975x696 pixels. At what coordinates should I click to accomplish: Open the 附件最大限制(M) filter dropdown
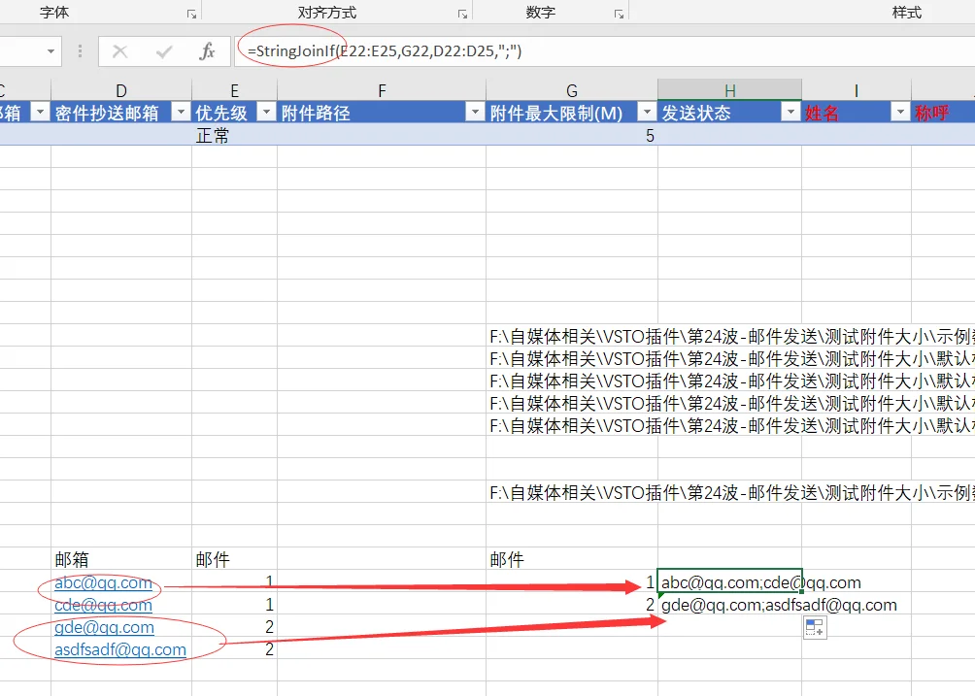647,112
